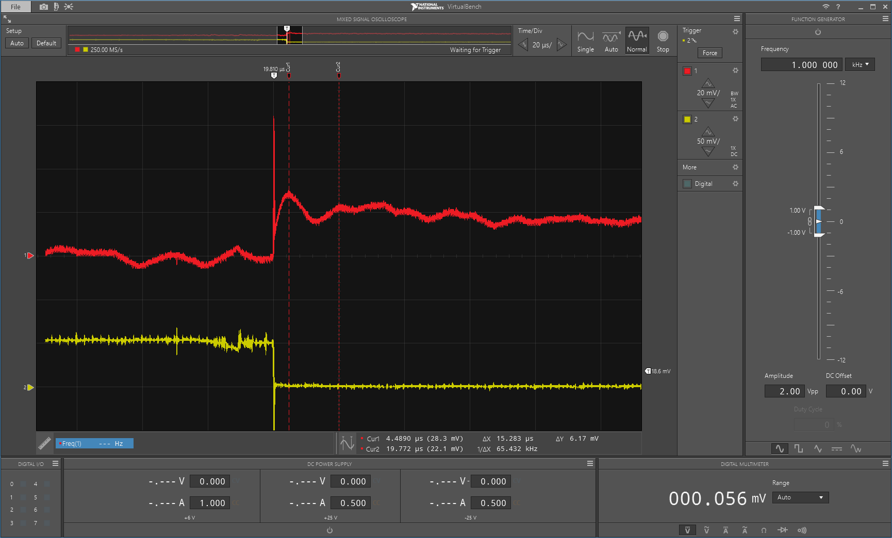Screen dimensions: 892x538
Task: Increase channel 1 volts per division
Action: [x=708, y=83]
